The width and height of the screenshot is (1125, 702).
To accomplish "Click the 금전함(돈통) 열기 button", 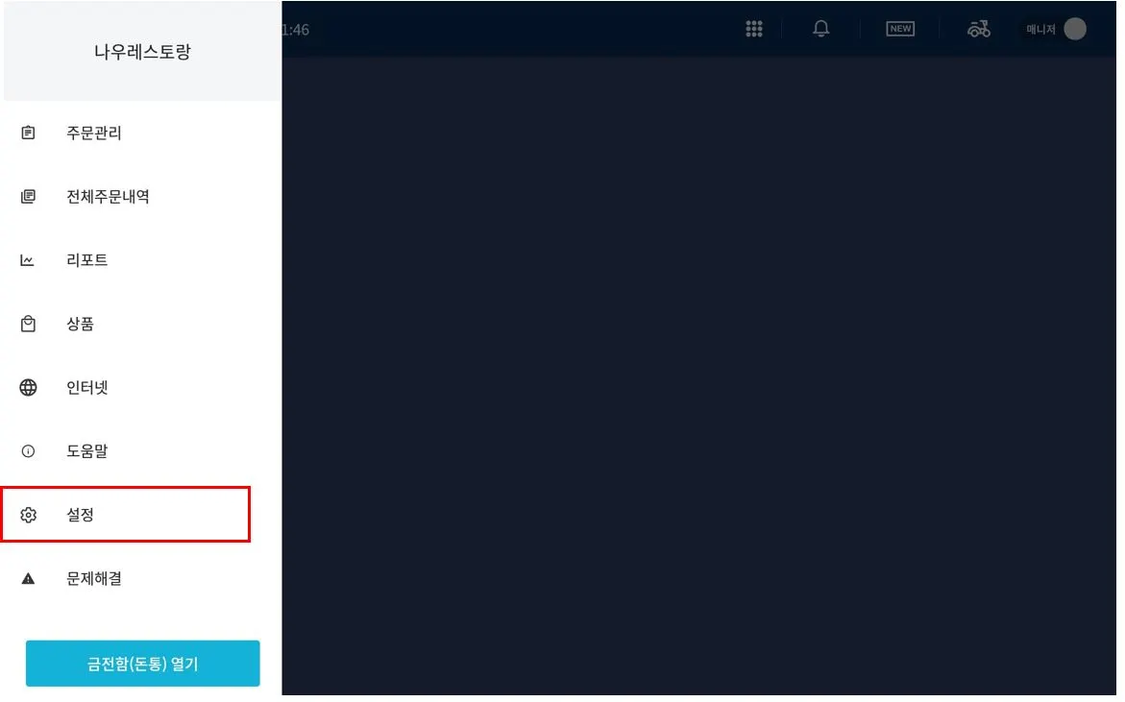I will pos(143,664).
